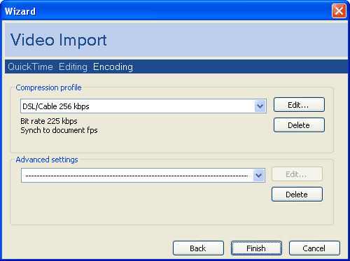Delete the selected advanced settings entry
The width and height of the screenshot is (350, 261).
click(x=297, y=195)
